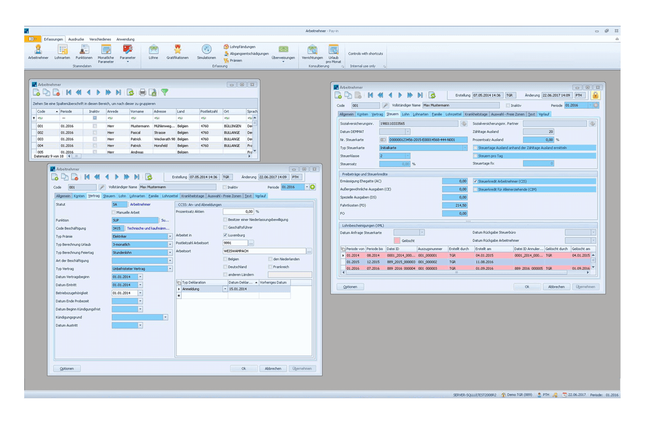Enable the Manuelle Arbeit checkbox
The image size is (647, 424).
tap(113, 212)
